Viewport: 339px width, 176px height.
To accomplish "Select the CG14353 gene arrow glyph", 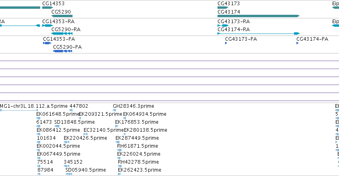I will [47, 8].
